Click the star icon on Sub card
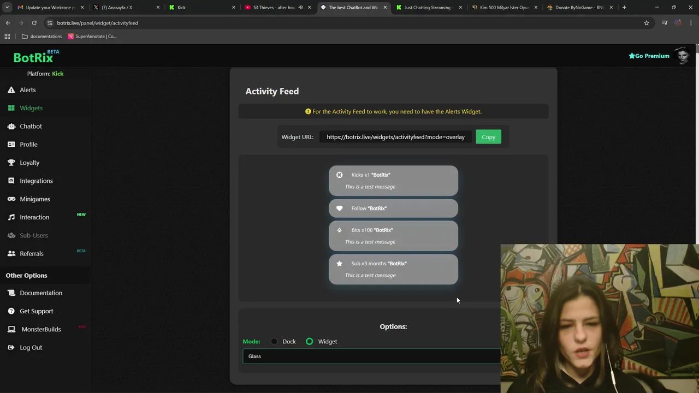Viewport: 699px width, 393px height. (340, 263)
